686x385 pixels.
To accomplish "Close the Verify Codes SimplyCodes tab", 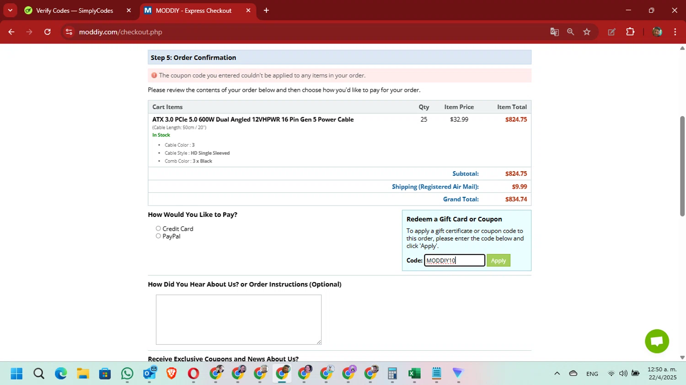I will 129,11.
